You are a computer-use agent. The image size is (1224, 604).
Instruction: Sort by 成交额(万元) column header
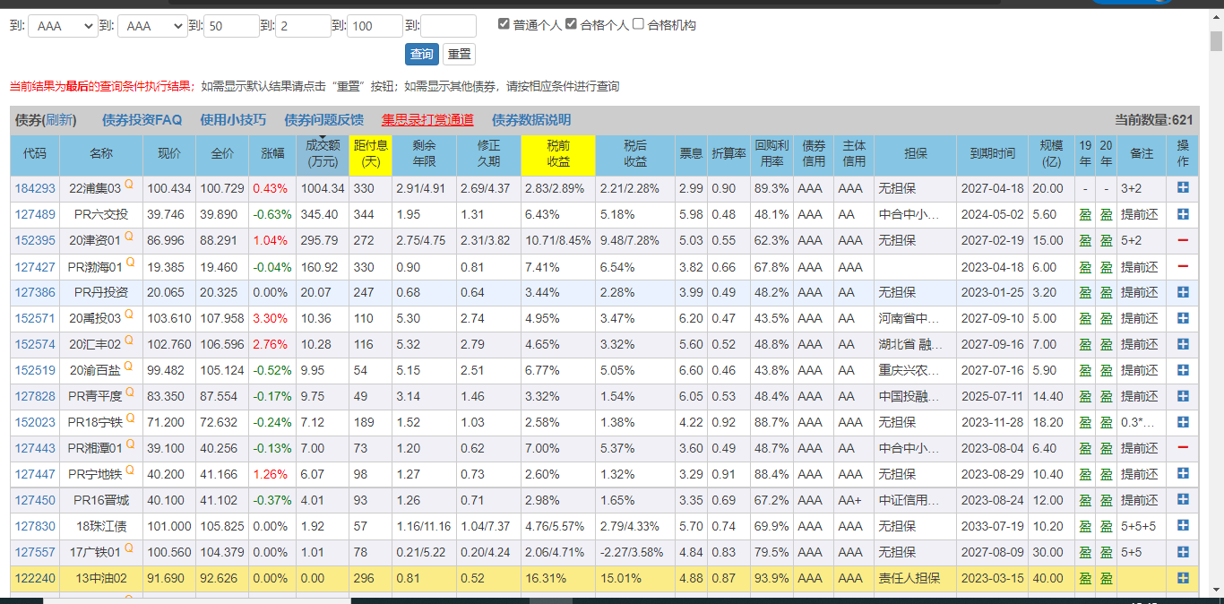point(323,154)
